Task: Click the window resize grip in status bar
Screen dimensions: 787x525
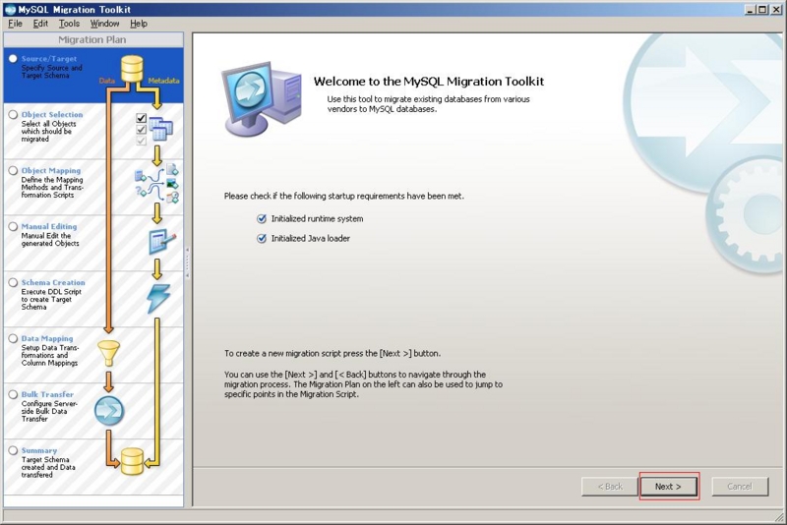Action: coord(779,517)
